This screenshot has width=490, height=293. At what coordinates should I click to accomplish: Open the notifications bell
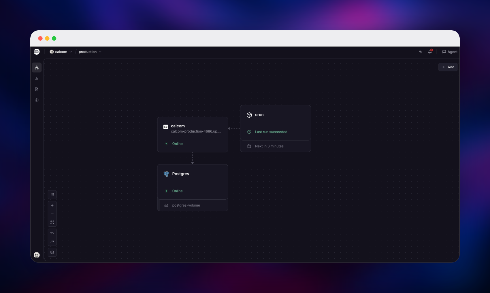(x=430, y=52)
